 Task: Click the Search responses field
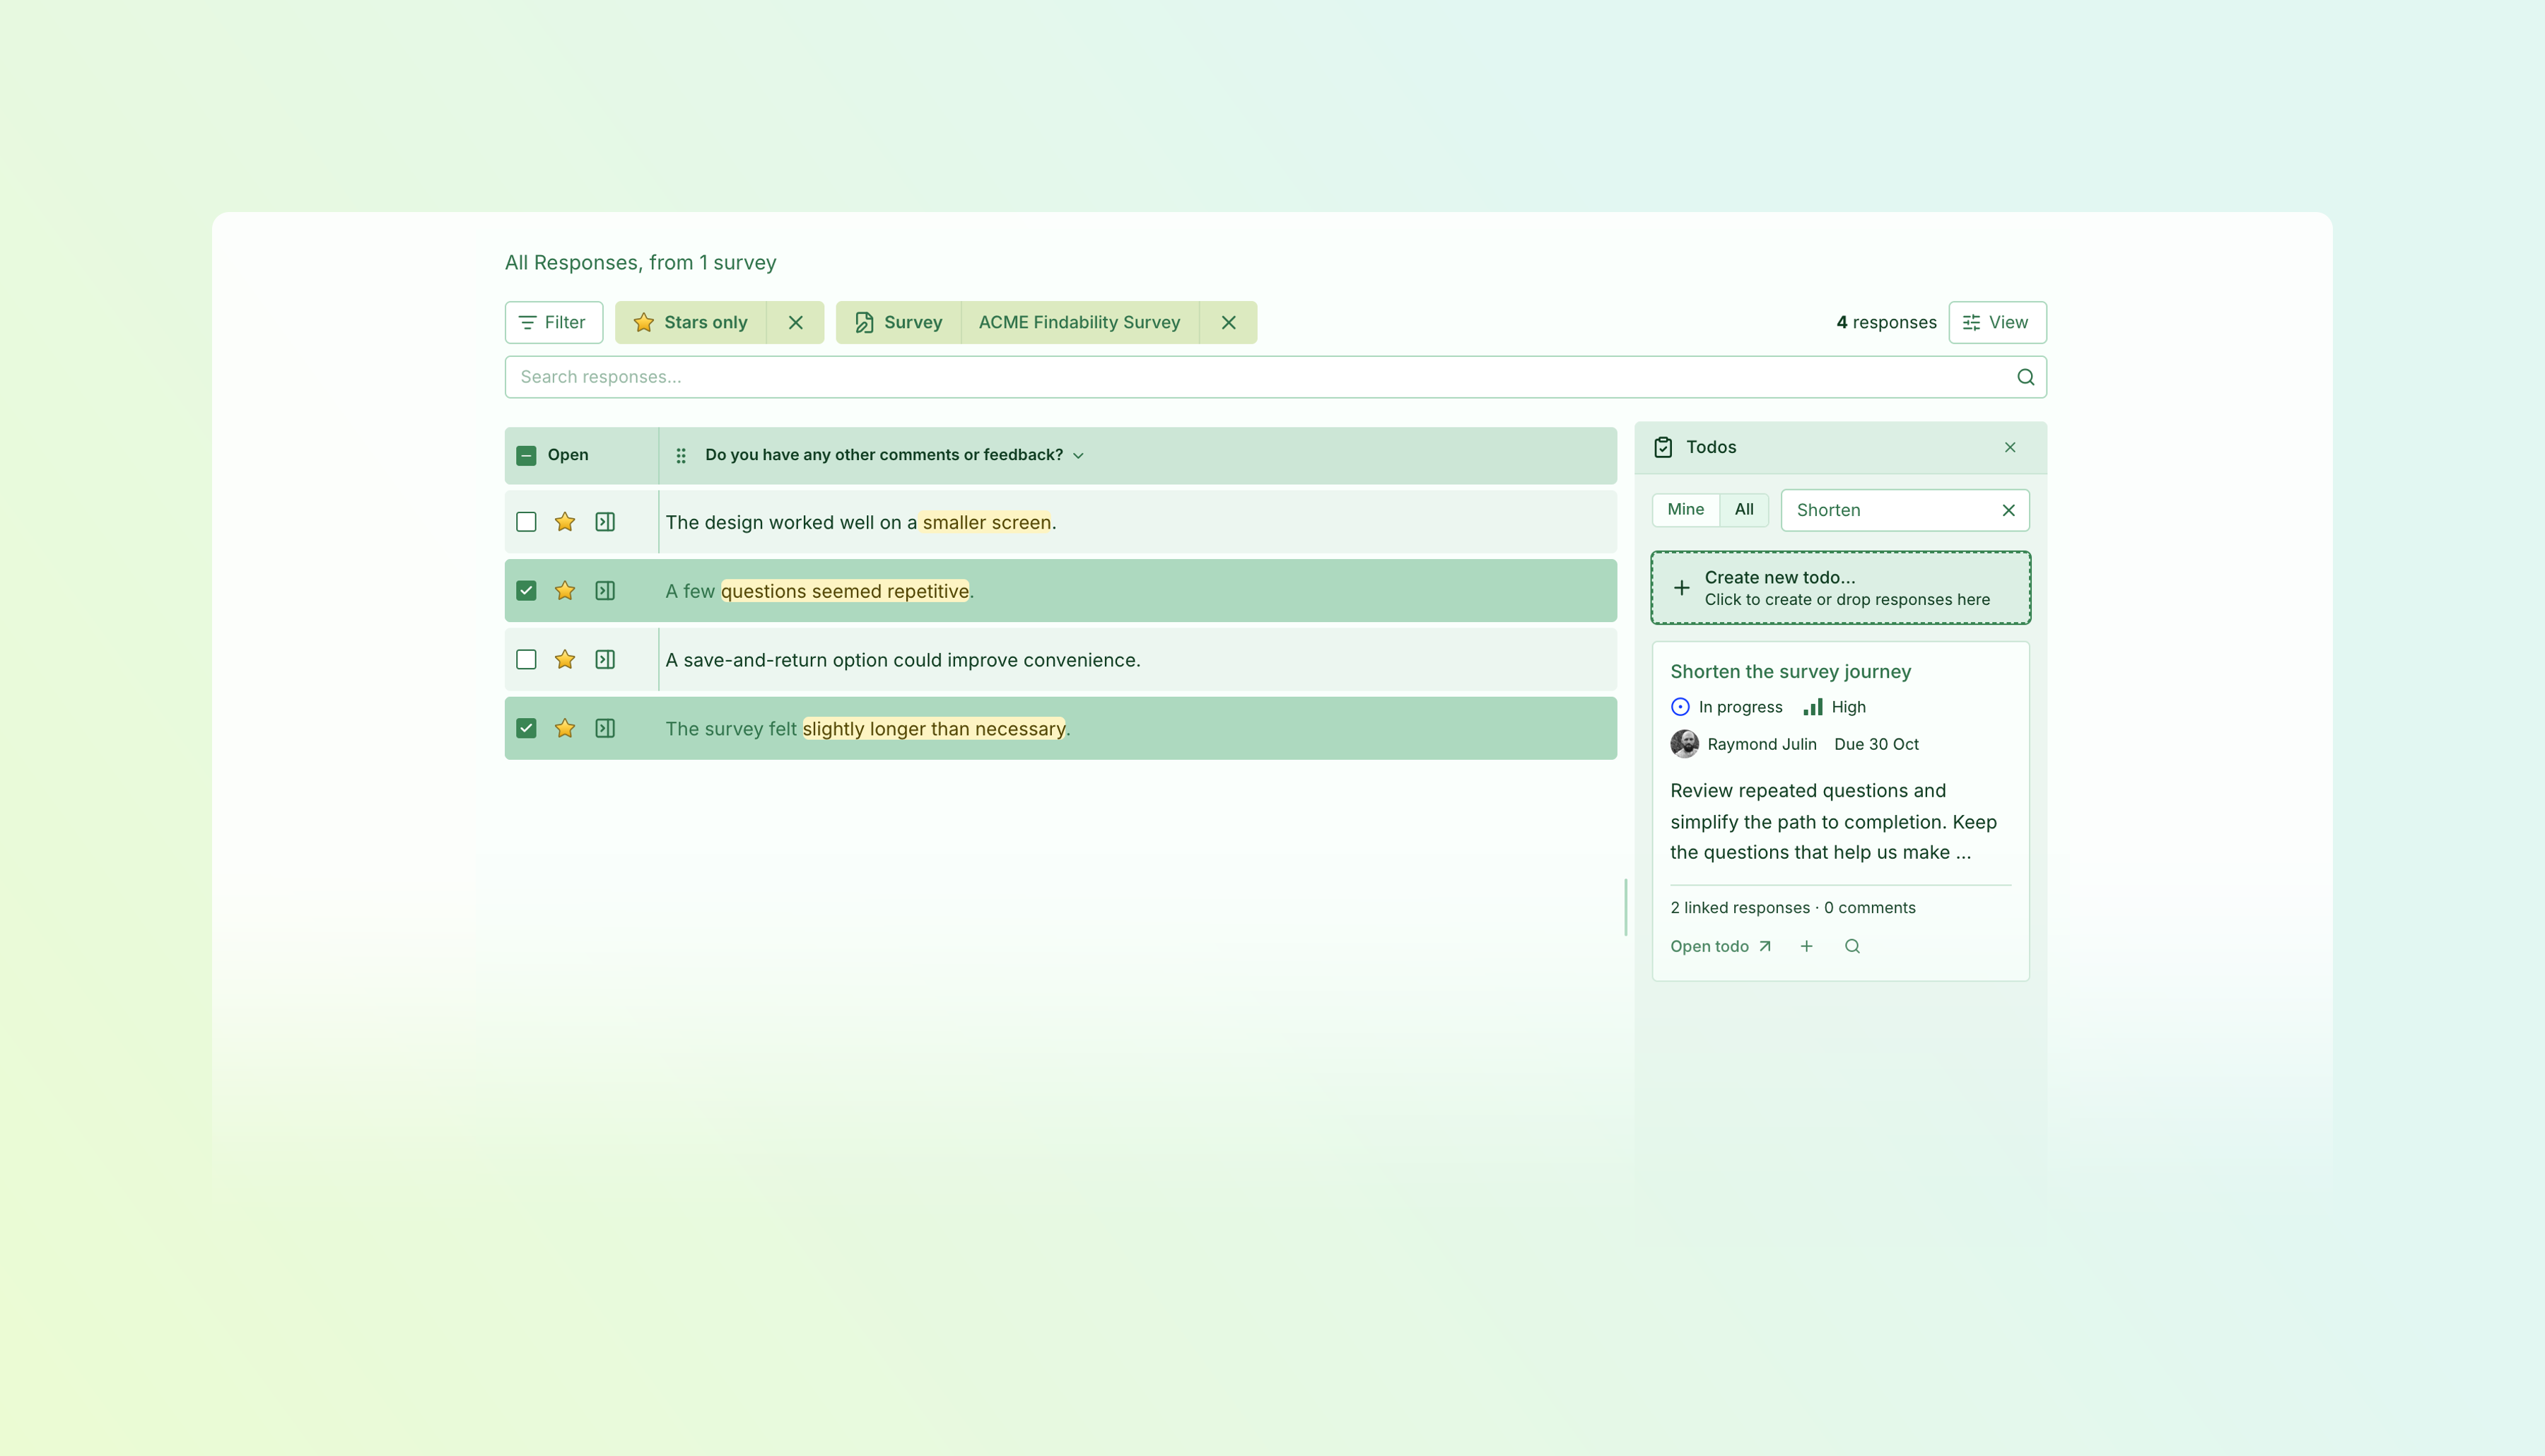click(x=1275, y=377)
